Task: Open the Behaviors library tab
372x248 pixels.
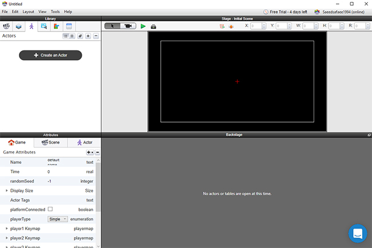Action: point(57,26)
